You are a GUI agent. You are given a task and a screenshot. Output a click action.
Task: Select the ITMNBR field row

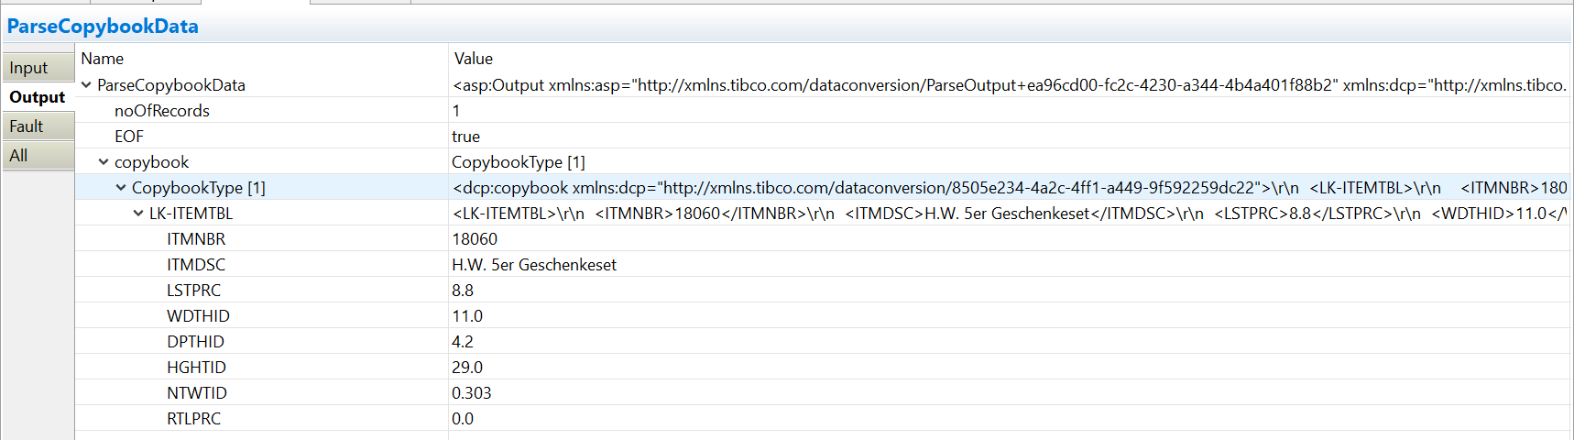coord(823,239)
